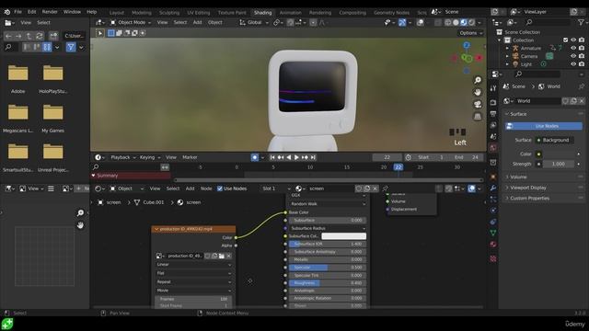Open the timeline Playback menu
The width and height of the screenshot is (589, 331).
click(122, 157)
